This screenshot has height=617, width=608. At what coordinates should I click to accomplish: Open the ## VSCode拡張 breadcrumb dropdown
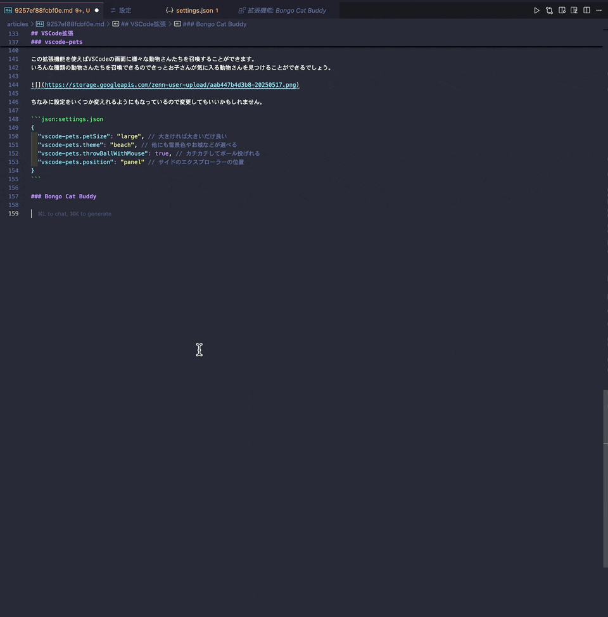pos(143,24)
